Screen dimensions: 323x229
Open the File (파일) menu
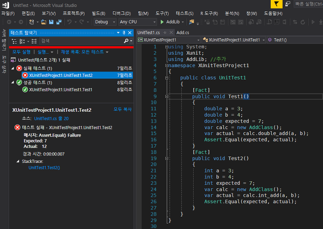pyautogui.click(x=8, y=13)
